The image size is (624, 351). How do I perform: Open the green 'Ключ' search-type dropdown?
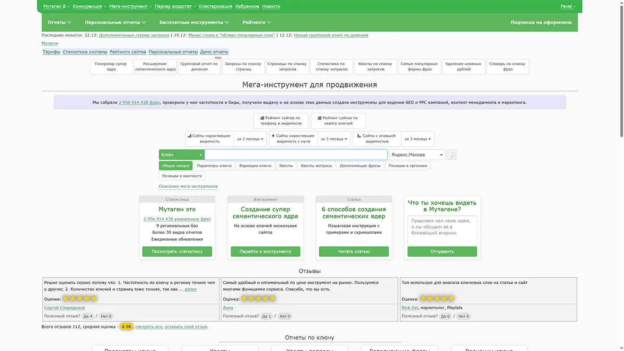tap(181, 155)
